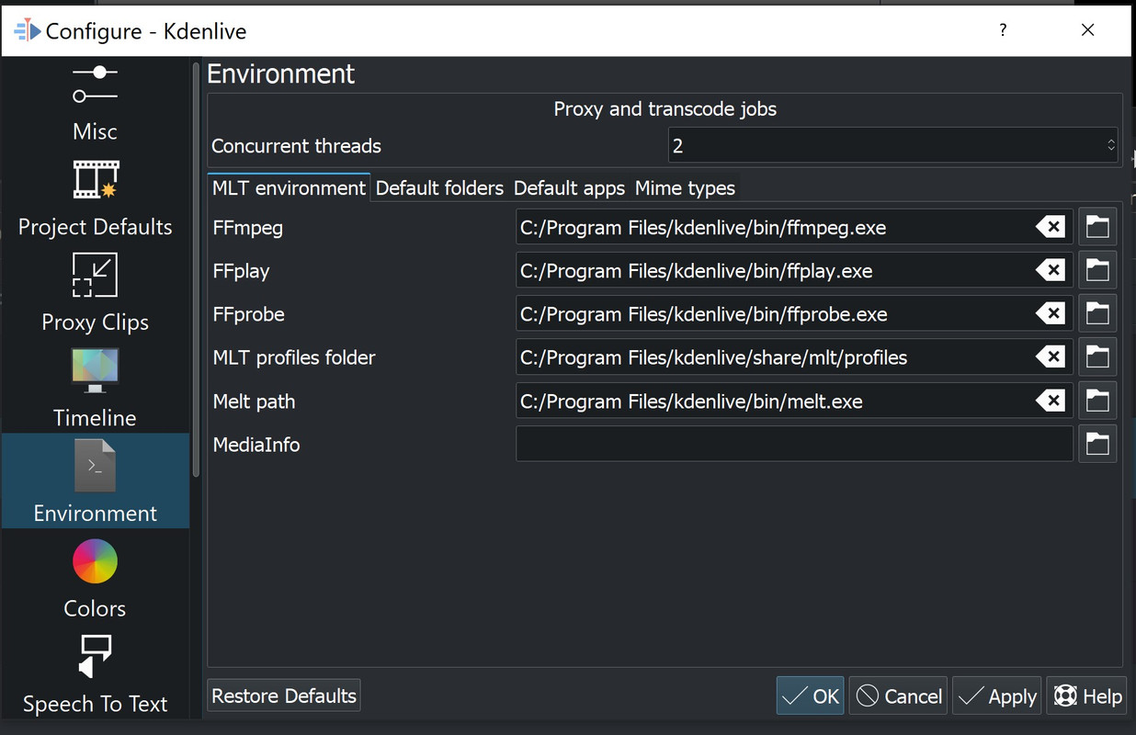This screenshot has width=1136, height=735.
Task: Click the Concurrent threads spin box arrows
Action: tap(1110, 145)
